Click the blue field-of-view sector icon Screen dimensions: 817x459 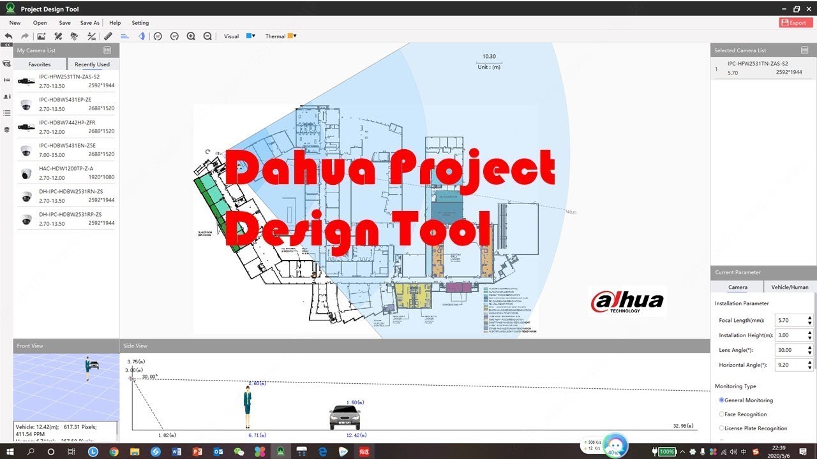(141, 36)
